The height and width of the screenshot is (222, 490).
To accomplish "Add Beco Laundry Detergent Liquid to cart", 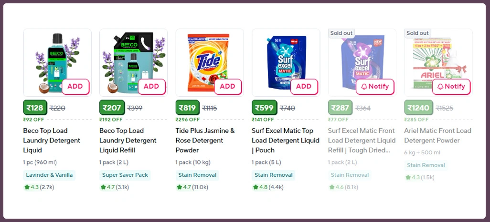I will (x=75, y=87).
